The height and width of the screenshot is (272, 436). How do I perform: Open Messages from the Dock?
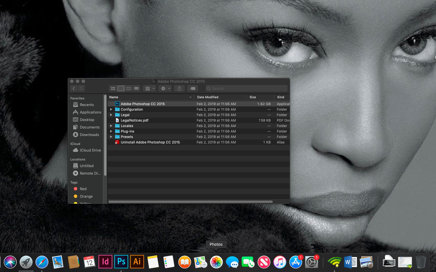click(x=232, y=262)
